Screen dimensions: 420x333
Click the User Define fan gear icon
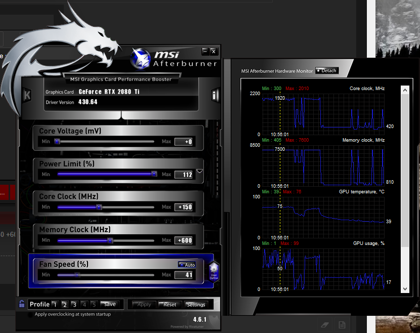point(213,271)
